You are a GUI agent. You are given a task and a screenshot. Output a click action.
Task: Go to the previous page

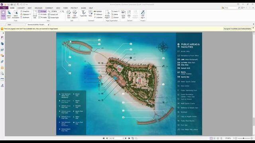[107, 138]
